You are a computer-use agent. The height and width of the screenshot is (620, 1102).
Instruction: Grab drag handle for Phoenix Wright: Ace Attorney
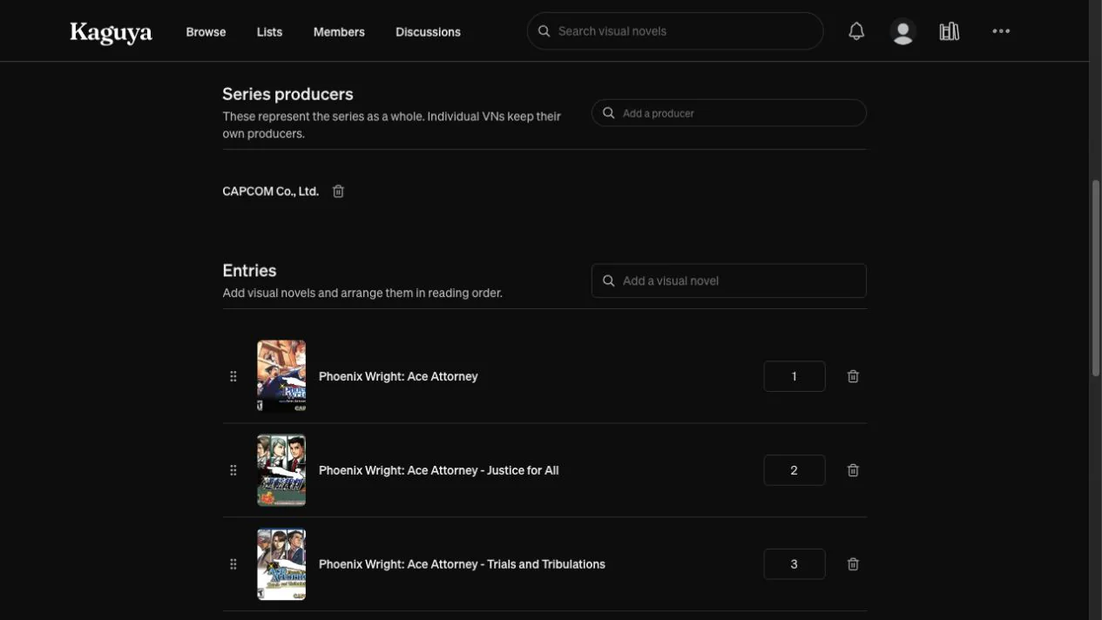233,376
